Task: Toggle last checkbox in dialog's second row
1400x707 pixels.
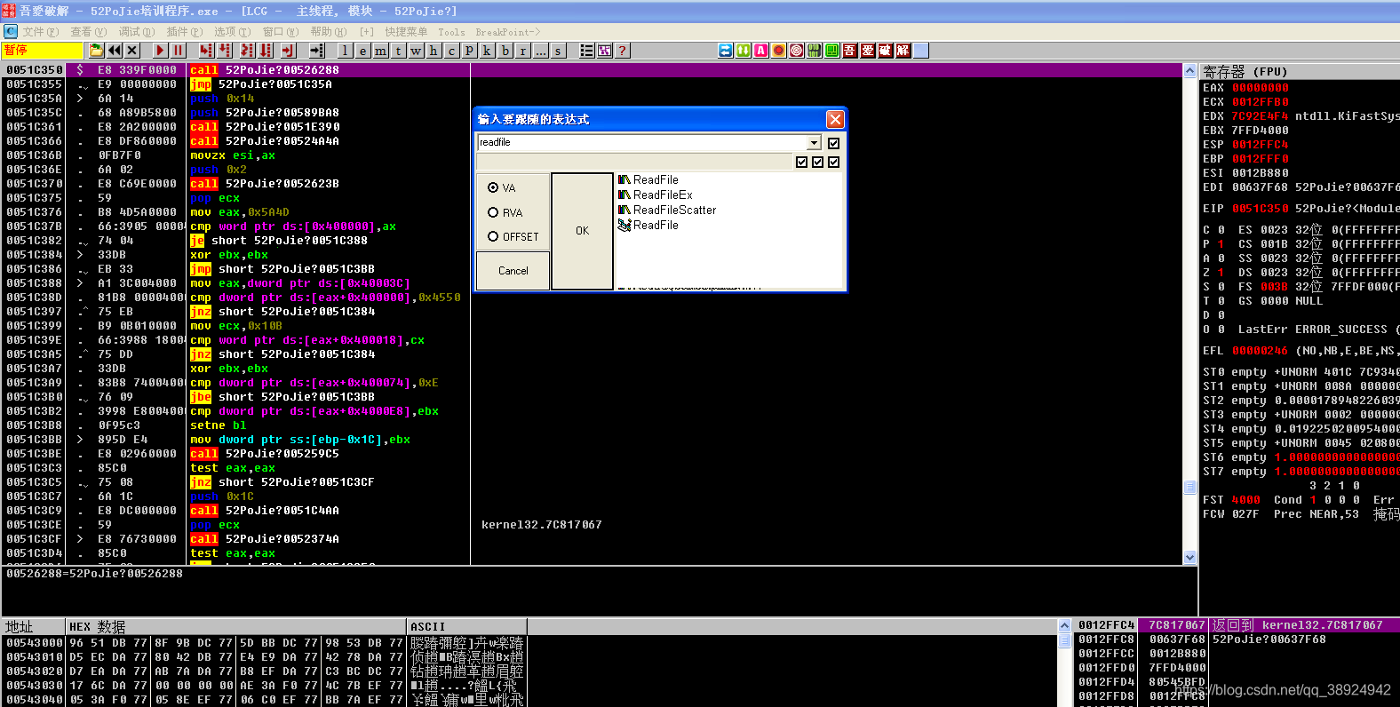Action: (x=833, y=162)
